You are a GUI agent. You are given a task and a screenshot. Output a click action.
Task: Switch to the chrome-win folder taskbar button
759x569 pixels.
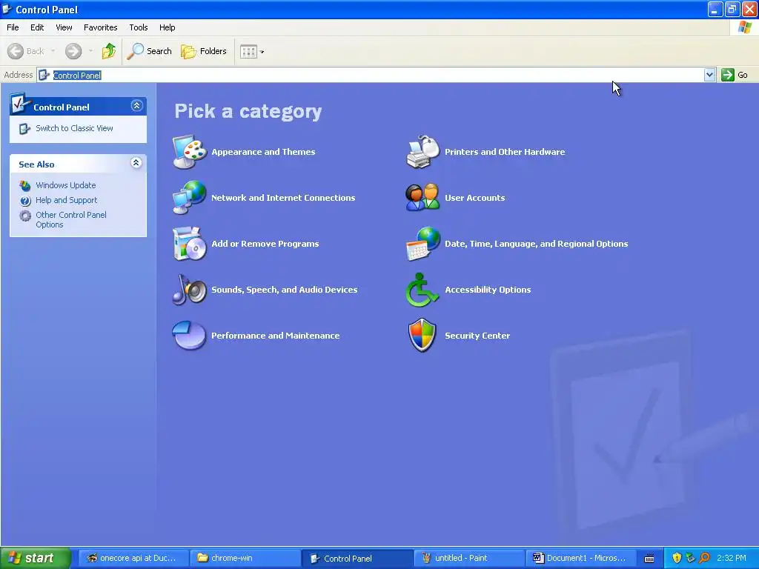coord(245,559)
